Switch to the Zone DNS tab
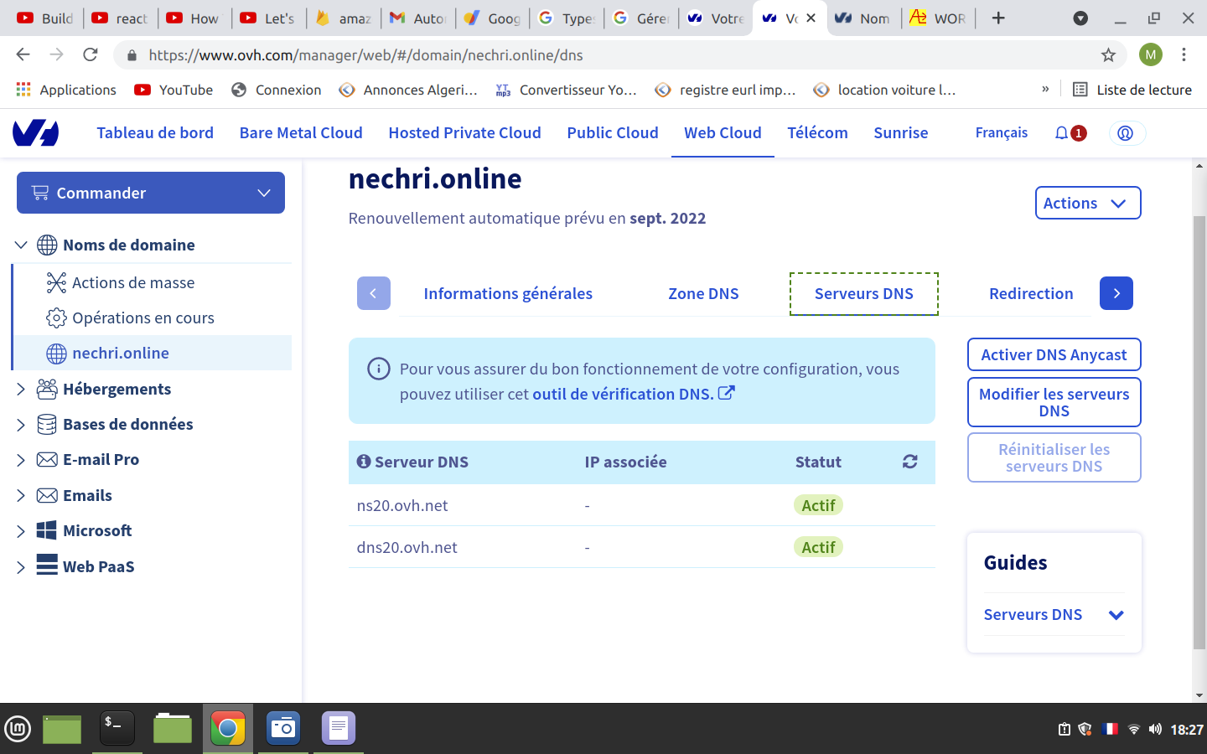The height and width of the screenshot is (754, 1207). click(703, 294)
